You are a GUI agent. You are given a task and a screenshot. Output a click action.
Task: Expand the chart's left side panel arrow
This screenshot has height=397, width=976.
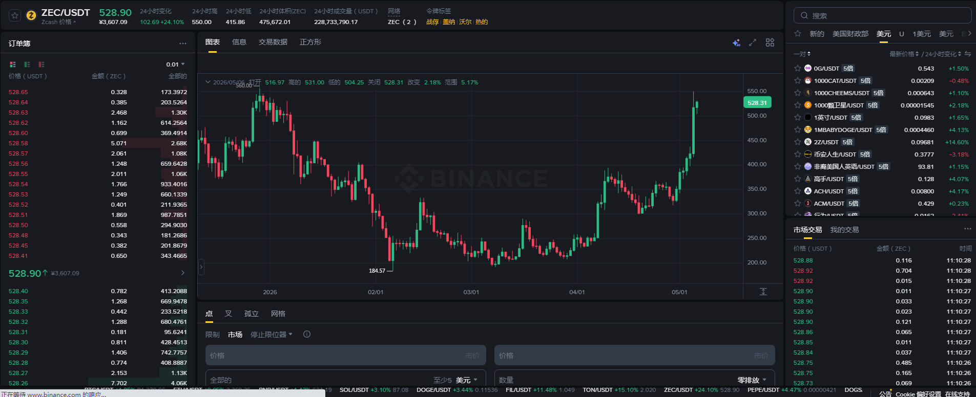click(x=201, y=267)
